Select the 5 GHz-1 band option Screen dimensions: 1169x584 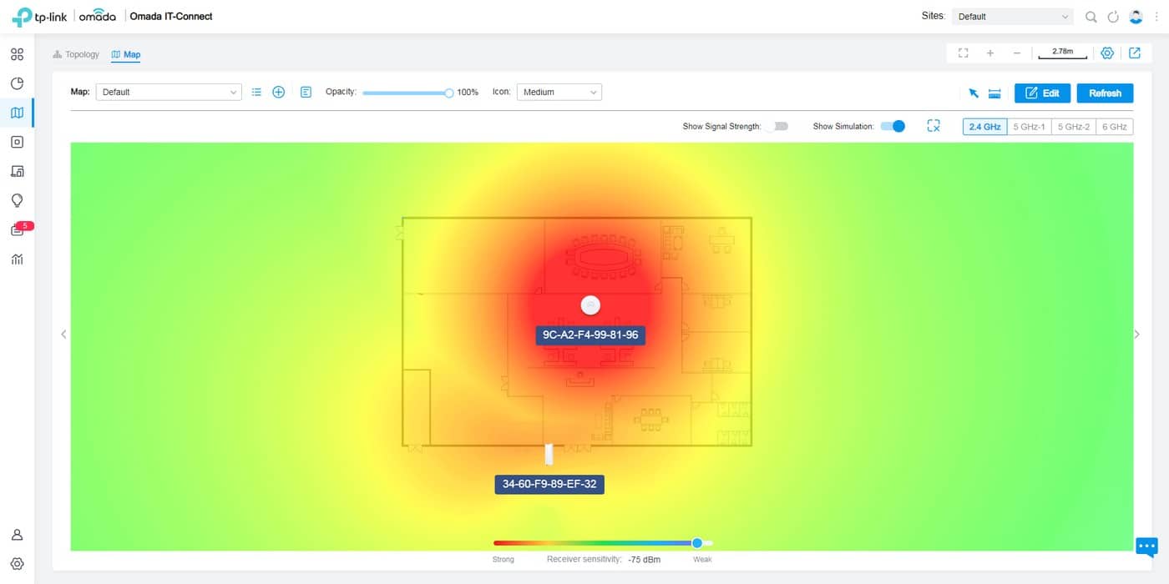coord(1028,127)
